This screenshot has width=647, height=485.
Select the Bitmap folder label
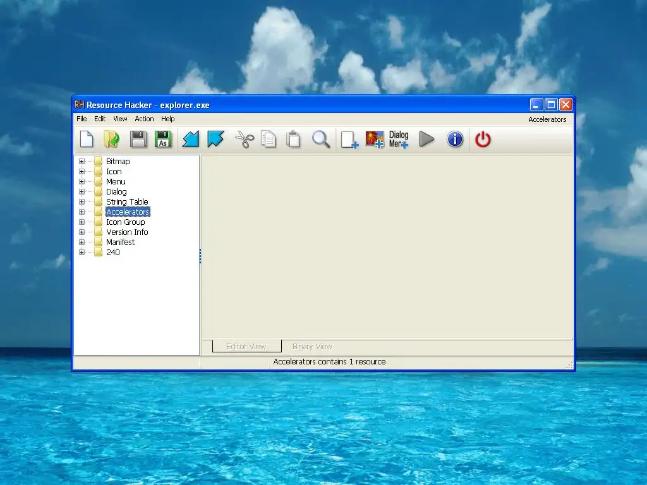pyautogui.click(x=118, y=161)
